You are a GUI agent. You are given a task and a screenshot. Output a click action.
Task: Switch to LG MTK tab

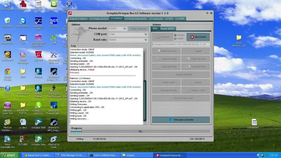[169, 19]
